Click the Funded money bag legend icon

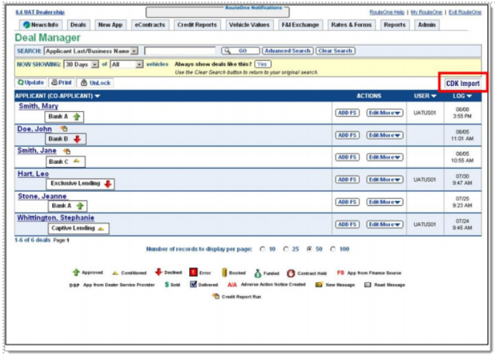pyautogui.click(x=258, y=273)
